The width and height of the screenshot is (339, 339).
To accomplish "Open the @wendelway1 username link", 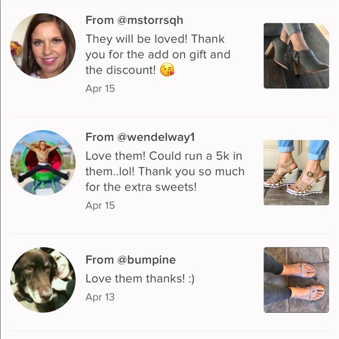I will pos(156,137).
